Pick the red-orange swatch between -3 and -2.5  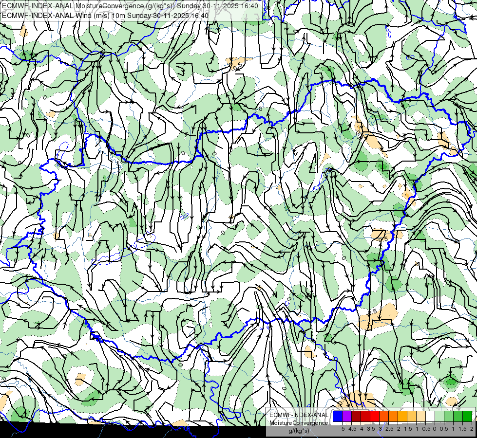[384, 416]
